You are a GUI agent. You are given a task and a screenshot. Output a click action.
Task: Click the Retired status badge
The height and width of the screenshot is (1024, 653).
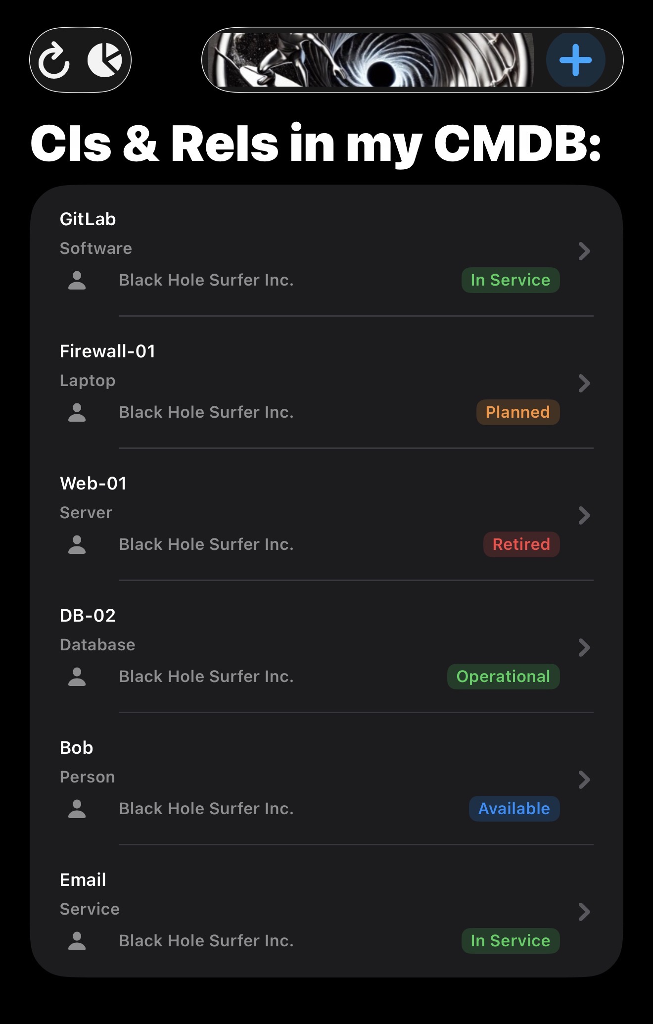click(x=521, y=544)
